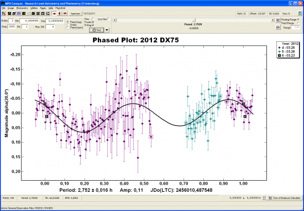304x211 pixels.
Task: Click the teal book icon next to Sess
Action: (300, 14)
